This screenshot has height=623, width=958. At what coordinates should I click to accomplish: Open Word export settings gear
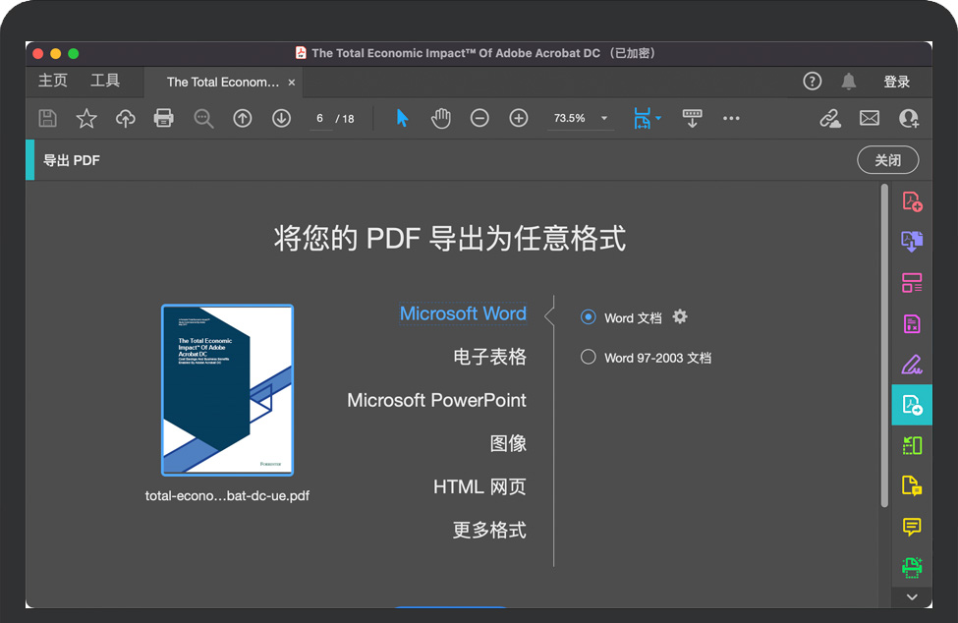pos(680,317)
